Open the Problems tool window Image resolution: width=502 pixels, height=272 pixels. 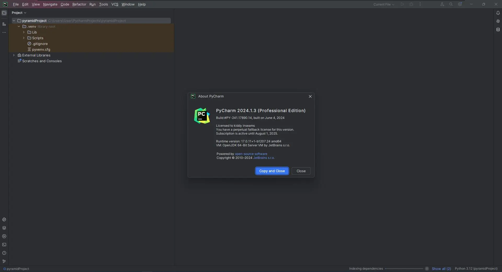tap(4, 253)
